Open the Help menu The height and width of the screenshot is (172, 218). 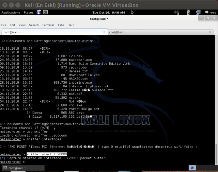[71, 25]
